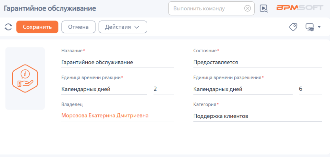Click the Единица времени реакции label
This screenshot has width=330, height=157.
point(91,78)
